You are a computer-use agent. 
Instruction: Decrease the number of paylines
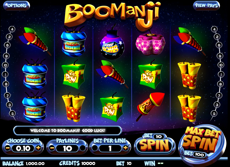coord(52,148)
